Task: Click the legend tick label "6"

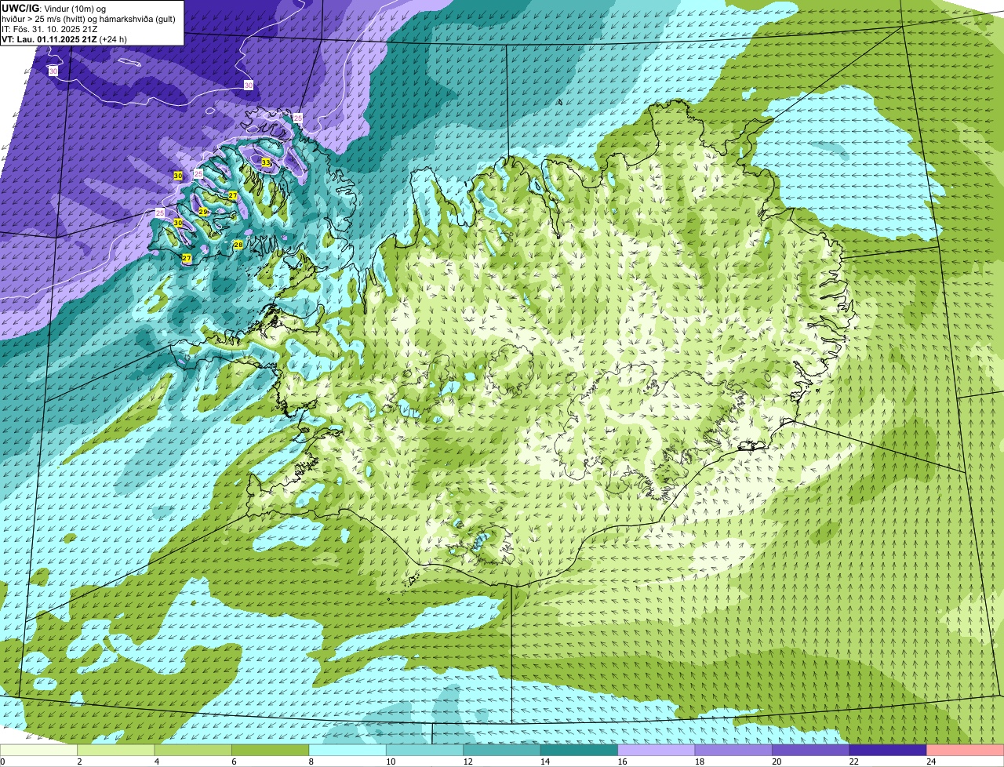Action: (x=234, y=762)
